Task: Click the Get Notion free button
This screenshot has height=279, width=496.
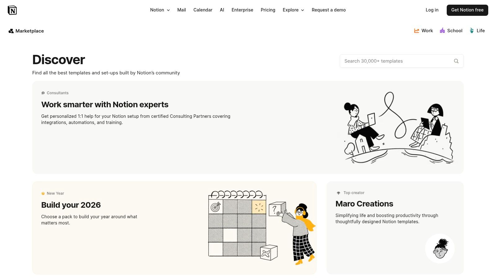Action: pos(467,10)
